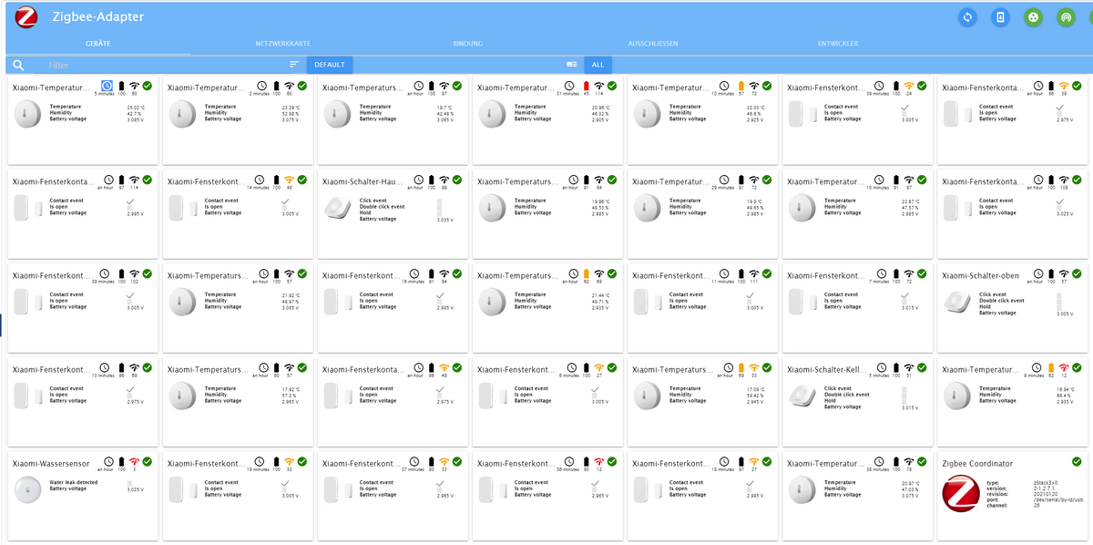This screenshot has width=1093, height=545.
Task: Click the DEFAULT sort button
Action: (330, 65)
